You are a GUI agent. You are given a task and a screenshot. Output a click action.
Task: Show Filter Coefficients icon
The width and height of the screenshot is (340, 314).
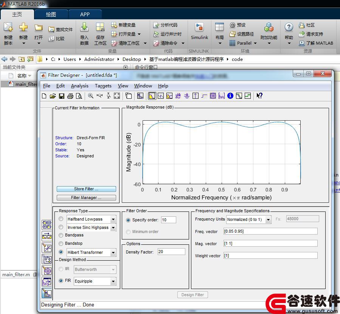[x=222, y=96]
